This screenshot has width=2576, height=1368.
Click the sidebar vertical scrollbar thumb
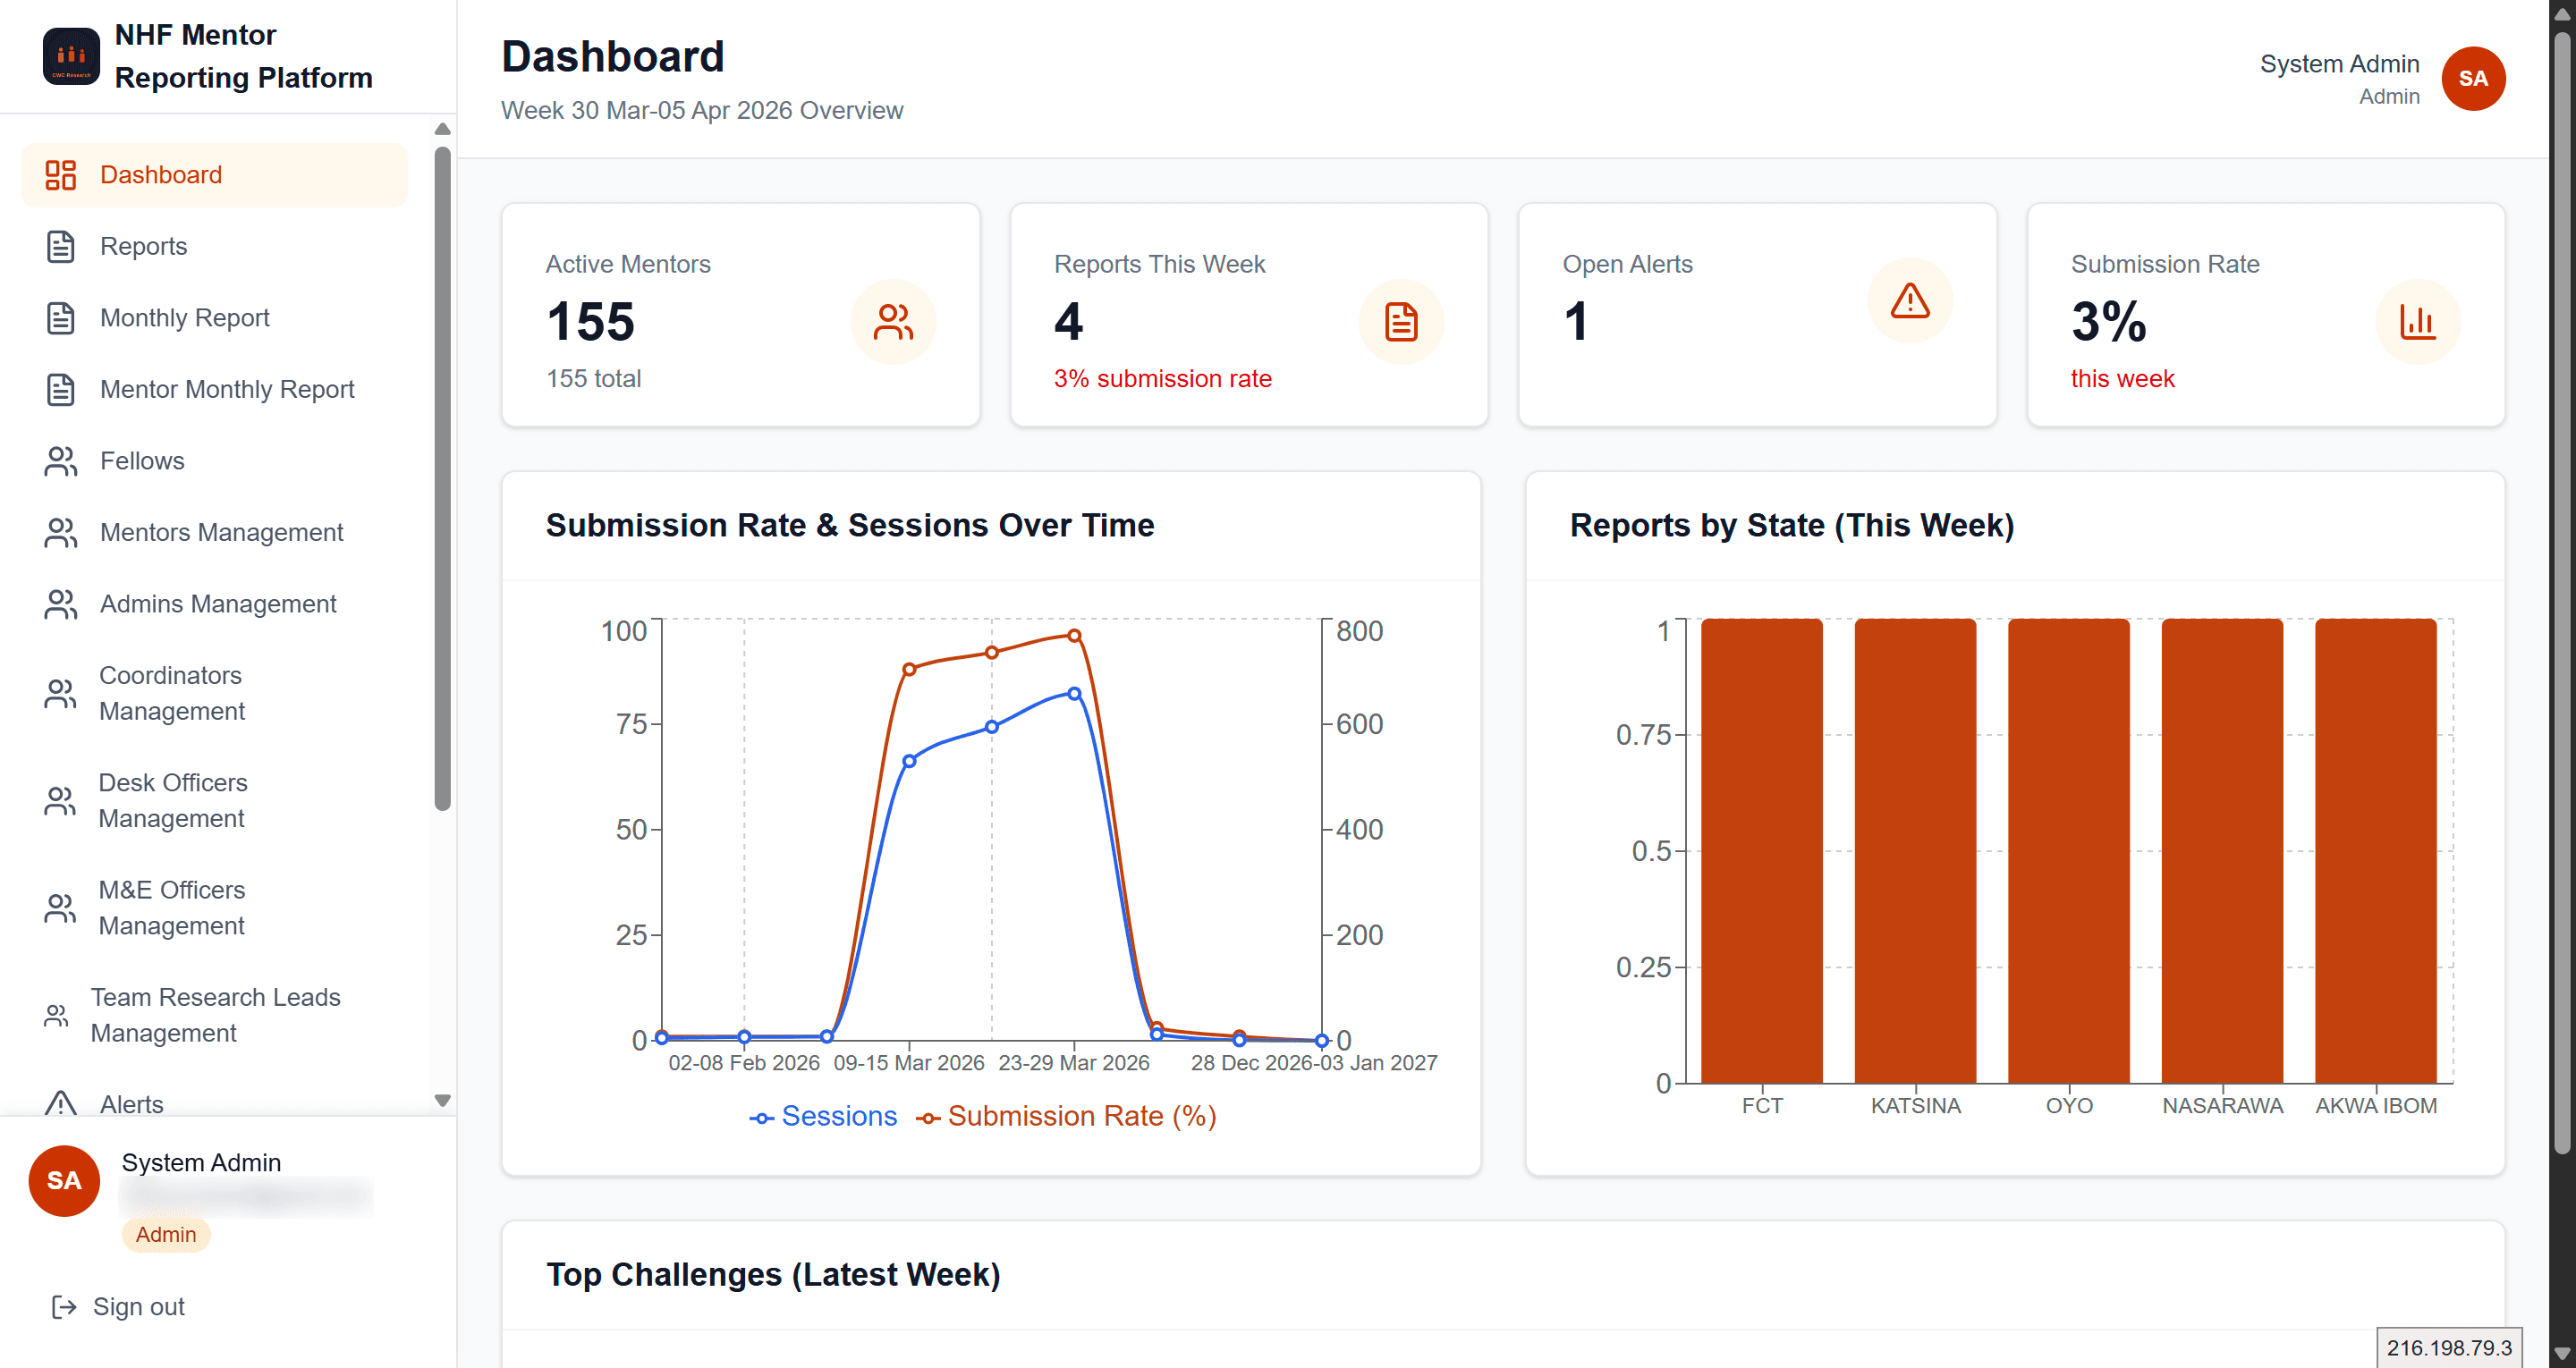[442, 480]
